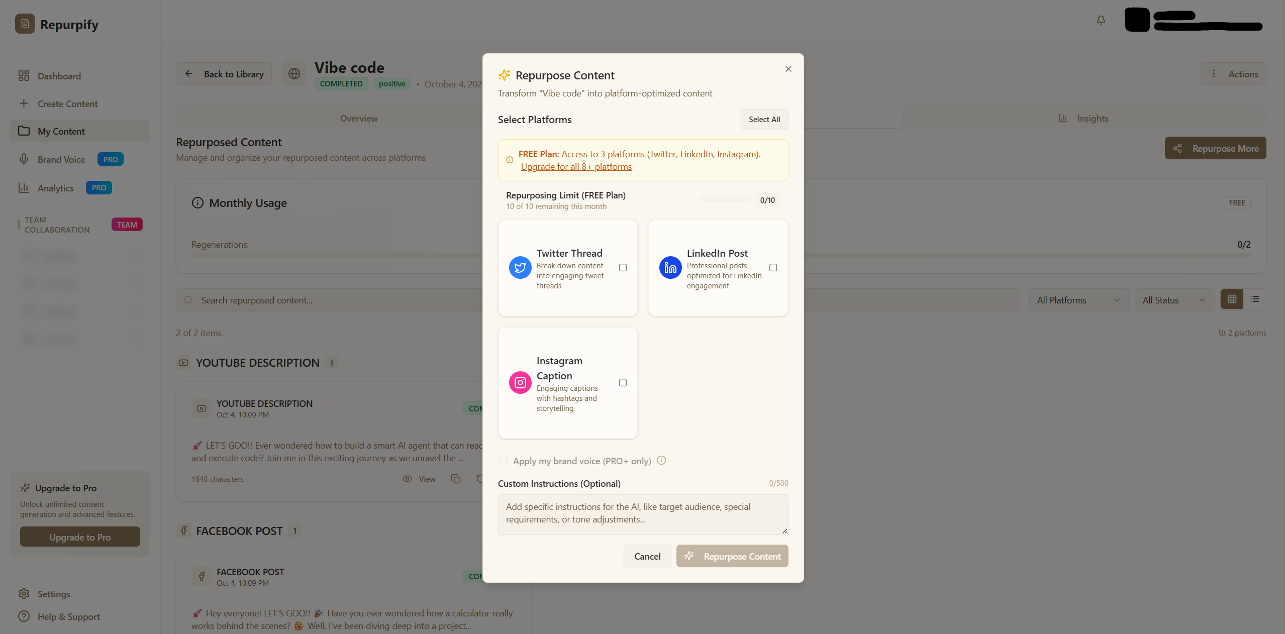This screenshot has width=1285, height=634.
Task: Check the LinkedIn Post checkbox
Action: pyautogui.click(x=773, y=268)
